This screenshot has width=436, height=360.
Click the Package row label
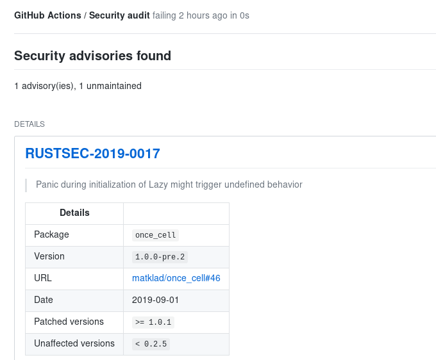pos(51,234)
